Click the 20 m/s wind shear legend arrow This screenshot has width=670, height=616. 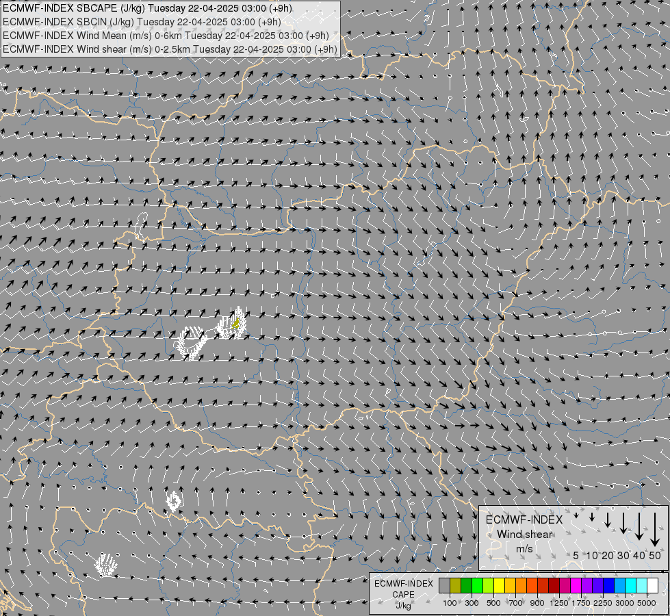tap(608, 519)
